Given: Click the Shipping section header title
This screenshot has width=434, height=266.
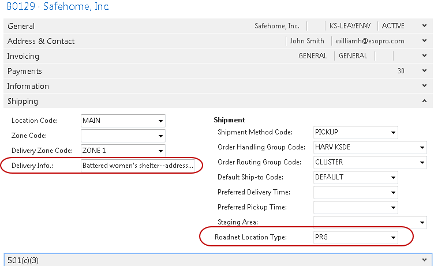Looking at the screenshot, I should tap(23, 101).
